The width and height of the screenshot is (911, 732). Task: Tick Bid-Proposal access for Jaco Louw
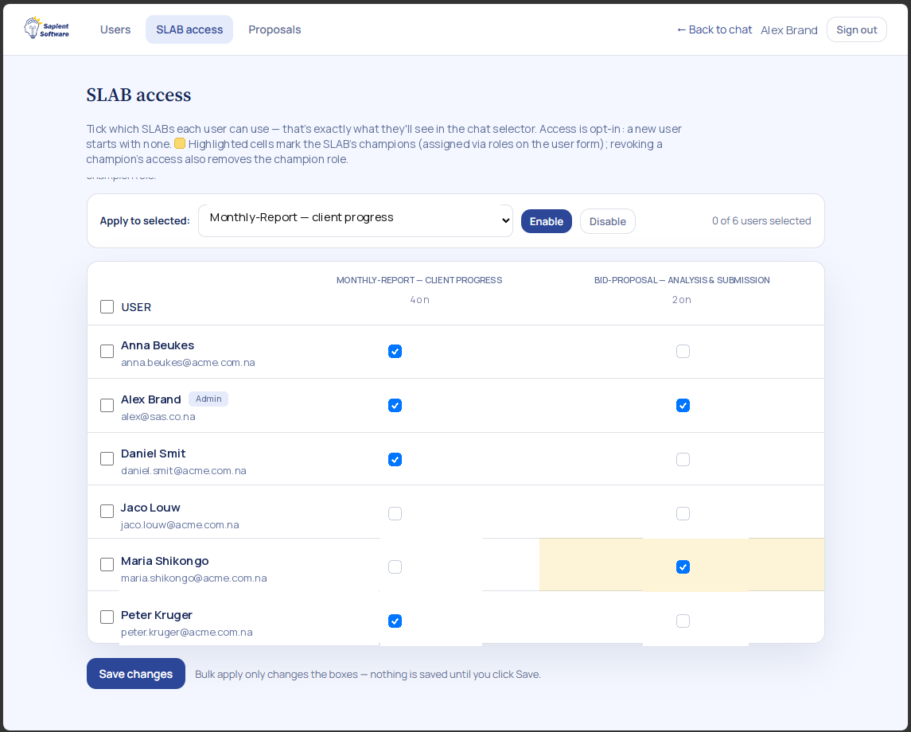[x=683, y=513]
